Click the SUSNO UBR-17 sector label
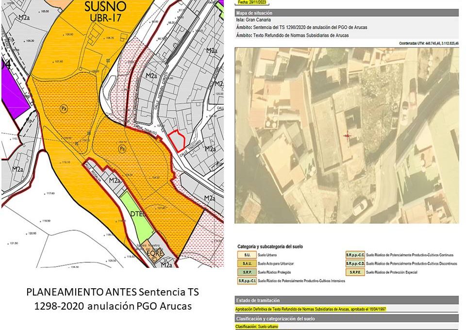This screenshot has height=330, width=466. pyautogui.click(x=105, y=12)
